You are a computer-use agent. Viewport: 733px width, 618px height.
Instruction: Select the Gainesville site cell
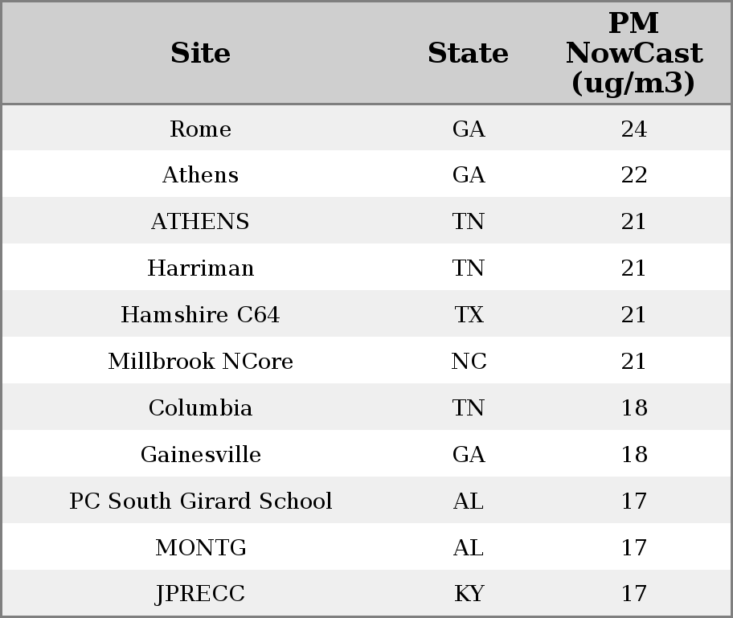coord(201,454)
